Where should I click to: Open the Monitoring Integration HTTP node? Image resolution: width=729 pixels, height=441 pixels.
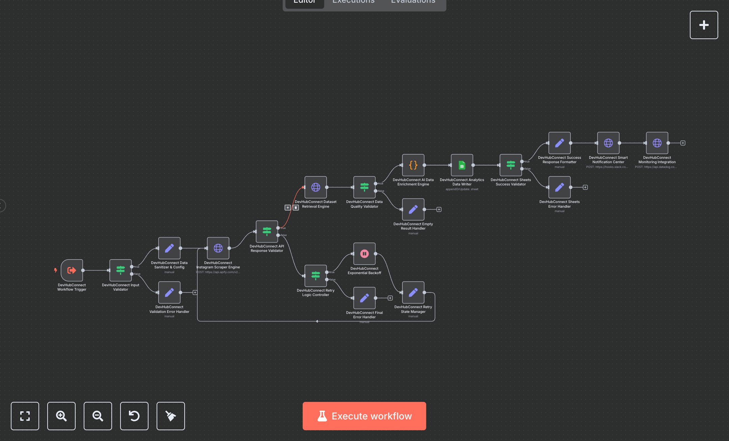[x=657, y=143]
